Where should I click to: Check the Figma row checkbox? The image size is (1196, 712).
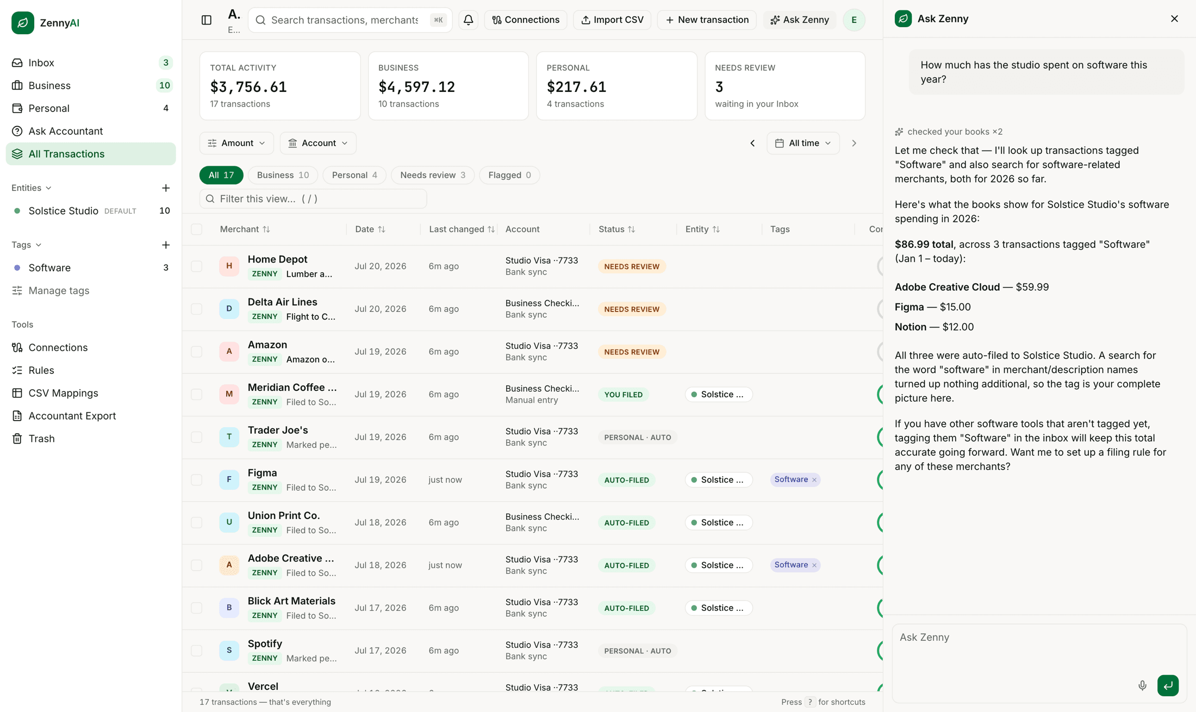click(x=197, y=480)
